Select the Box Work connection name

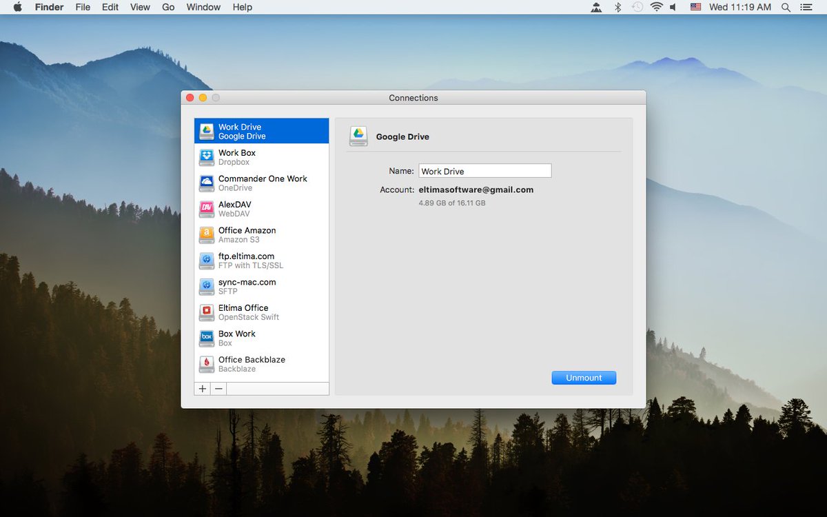pos(237,334)
